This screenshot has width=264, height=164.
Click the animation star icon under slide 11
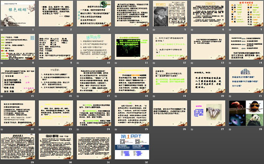[116, 63]
